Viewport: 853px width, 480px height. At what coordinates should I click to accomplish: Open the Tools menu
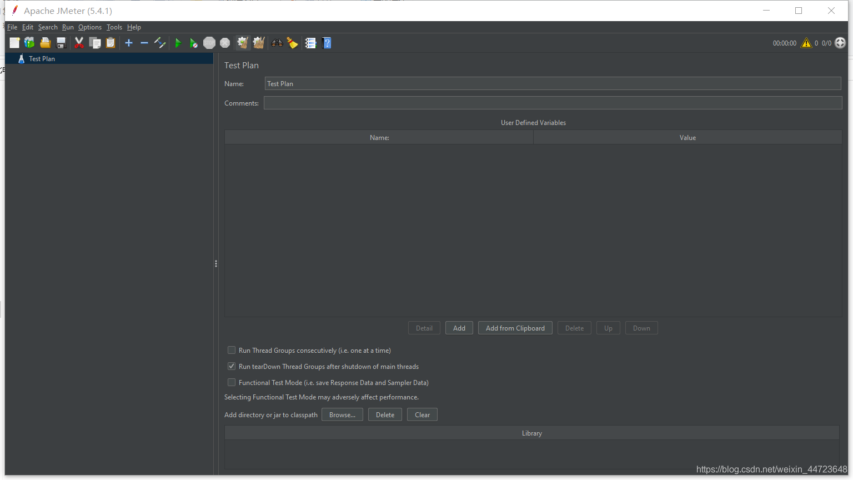[114, 27]
